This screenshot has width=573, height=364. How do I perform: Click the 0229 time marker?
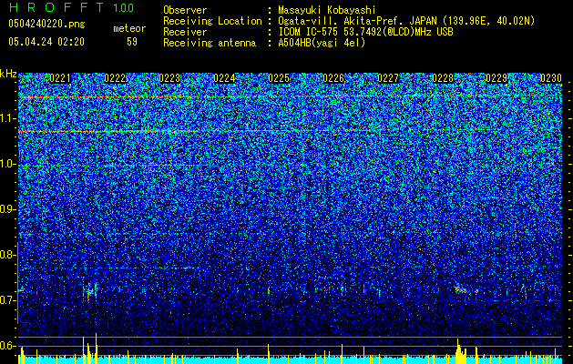[496, 78]
